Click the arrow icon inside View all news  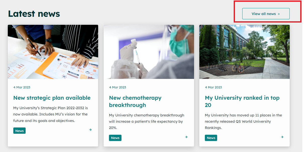pyautogui.click(x=279, y=14)
